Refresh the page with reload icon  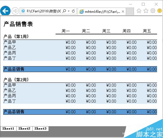coord(73,11)
